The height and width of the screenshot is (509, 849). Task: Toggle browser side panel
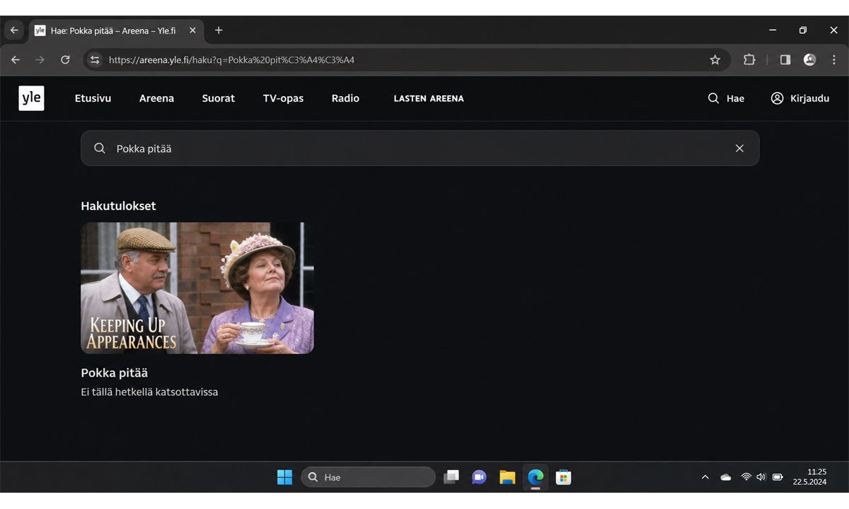point(785,60)
